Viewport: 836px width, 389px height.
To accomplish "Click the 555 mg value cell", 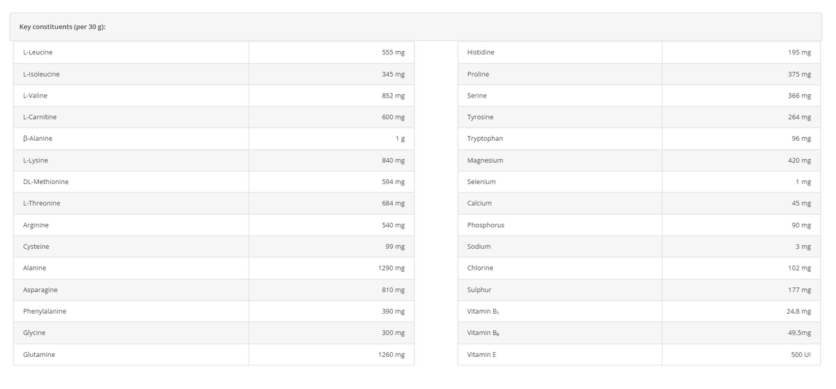I will 331,52.
